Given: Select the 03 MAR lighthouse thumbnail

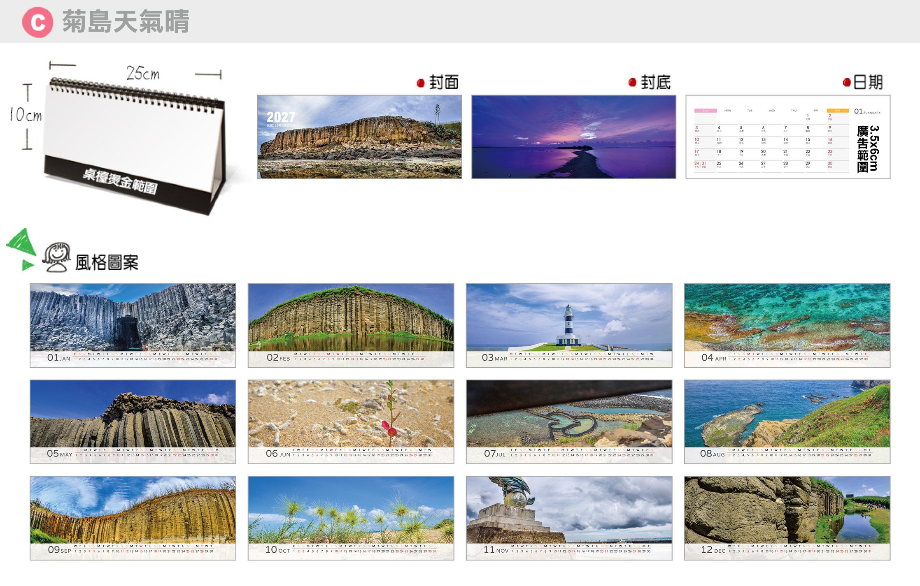Looking at the screenshot, I should tap(569, 325).
